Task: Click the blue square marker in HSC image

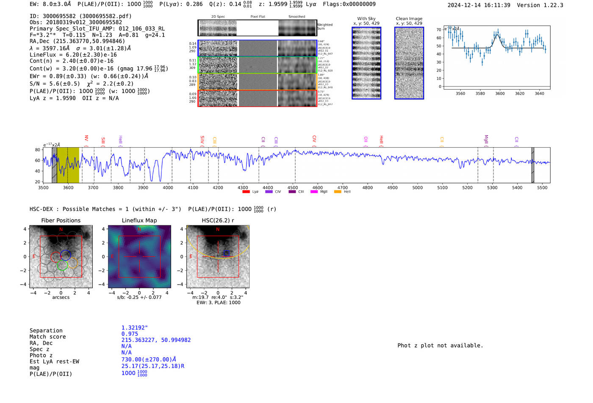Action: click(x=227, y=253)
